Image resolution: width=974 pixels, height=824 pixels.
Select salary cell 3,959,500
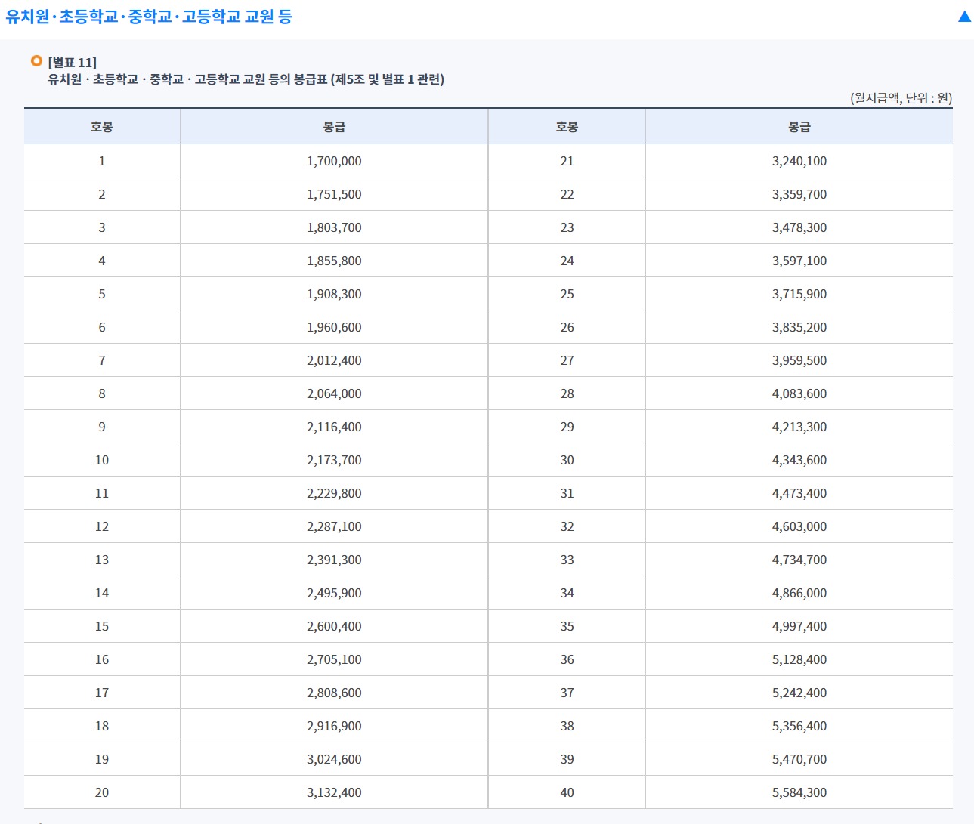coord(799,360)
